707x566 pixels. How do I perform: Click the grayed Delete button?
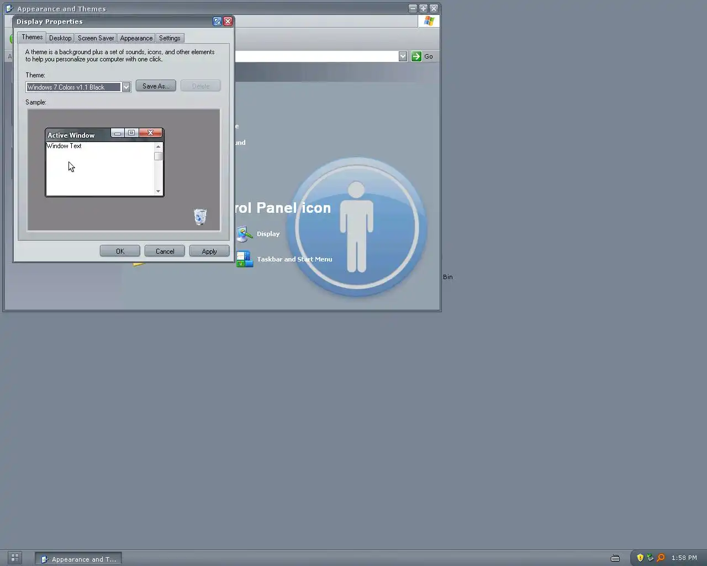[201, 86]
